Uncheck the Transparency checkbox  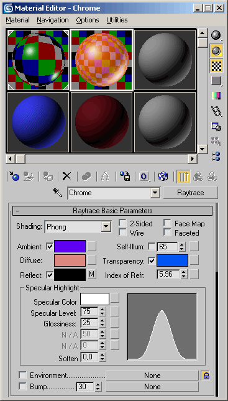click(x=152, y=261)
